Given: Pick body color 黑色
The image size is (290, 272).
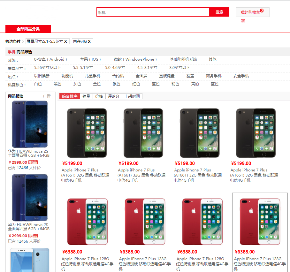Looking at the screenshot, I should (57, 84).
